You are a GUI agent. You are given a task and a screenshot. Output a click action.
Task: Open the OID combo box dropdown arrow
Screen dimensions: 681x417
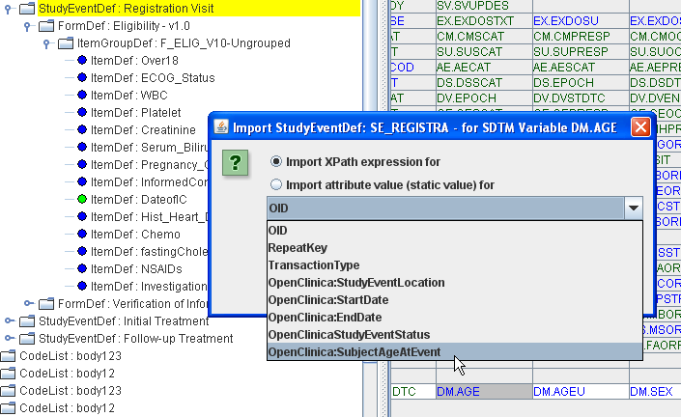tap(633, 208)
